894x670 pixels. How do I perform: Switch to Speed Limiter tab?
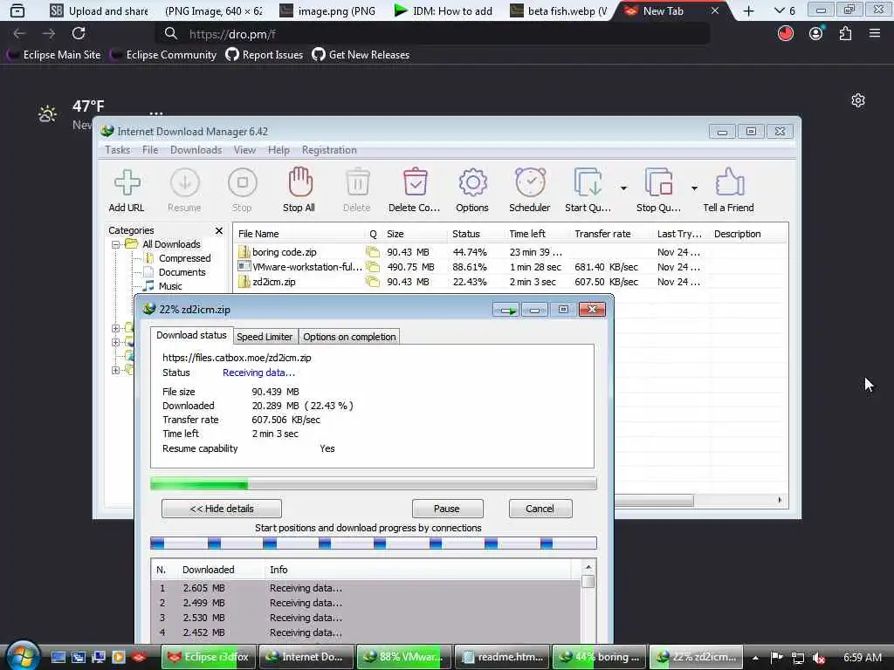point(265,337)
